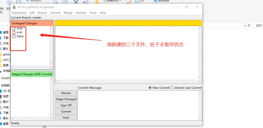This screenshot has height=128, width=263.
Task: Click the Stage Changed button
Action: tap(66, 99)
